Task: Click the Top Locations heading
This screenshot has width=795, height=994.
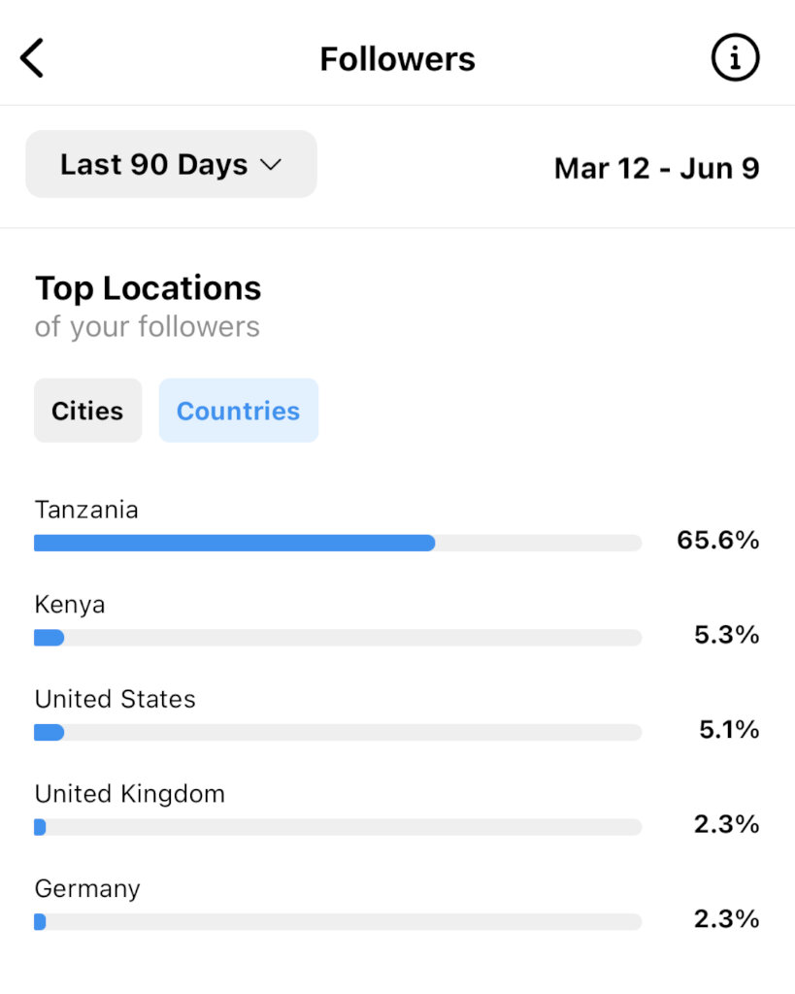Action: point(149,288)
